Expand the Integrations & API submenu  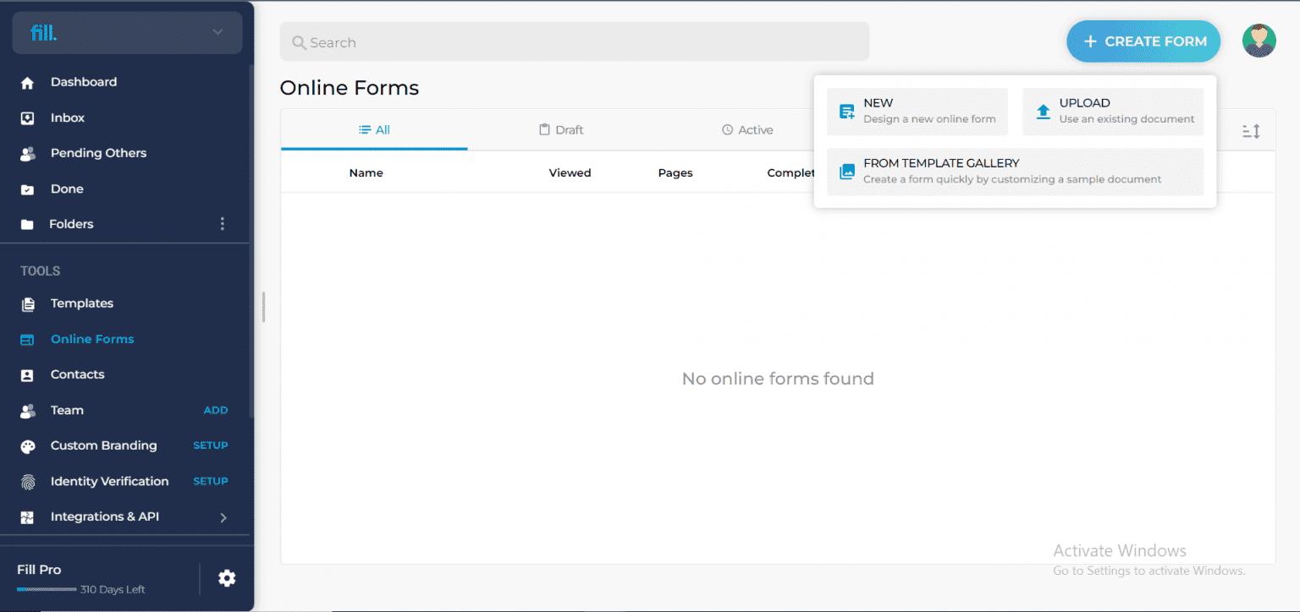pyautogui.click(x=223, y=516)
